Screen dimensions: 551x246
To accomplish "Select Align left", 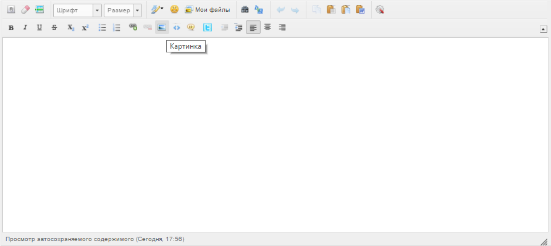I will (253, 27).
